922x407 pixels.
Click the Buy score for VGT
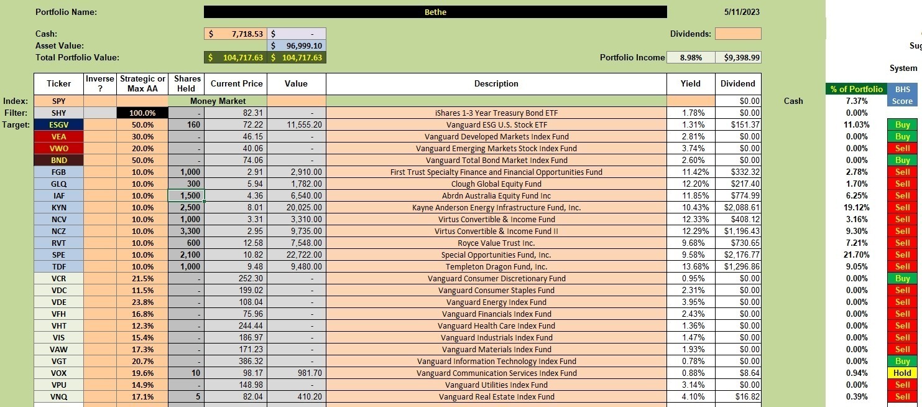(903, 361)
